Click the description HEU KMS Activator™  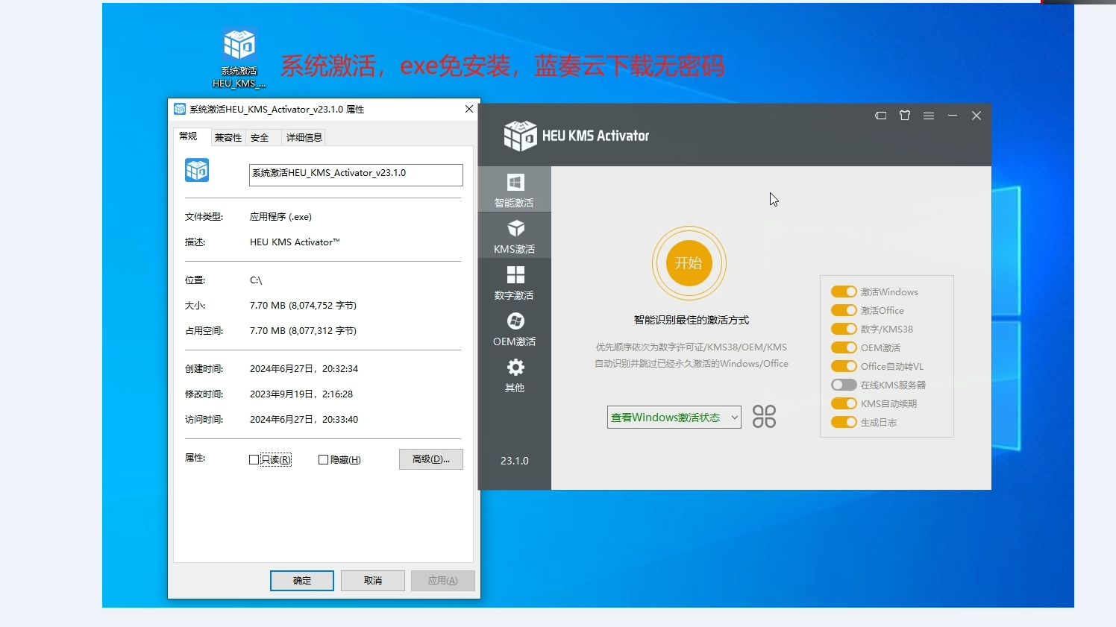click(x=295, y=242)
